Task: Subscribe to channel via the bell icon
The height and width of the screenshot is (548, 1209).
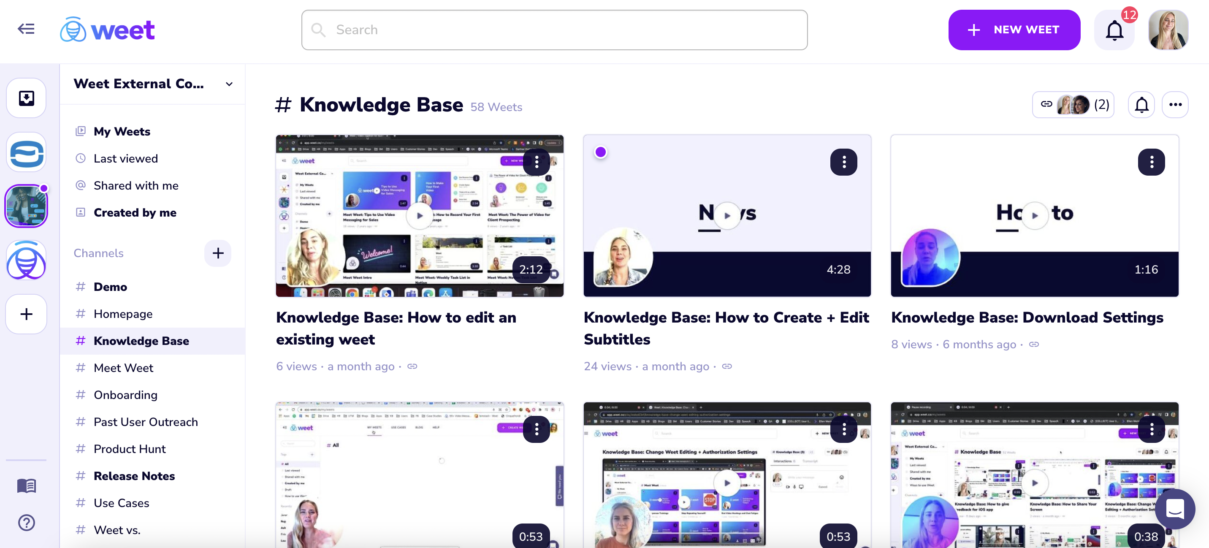Action: pyautogui.click(x=1142, y=104)
